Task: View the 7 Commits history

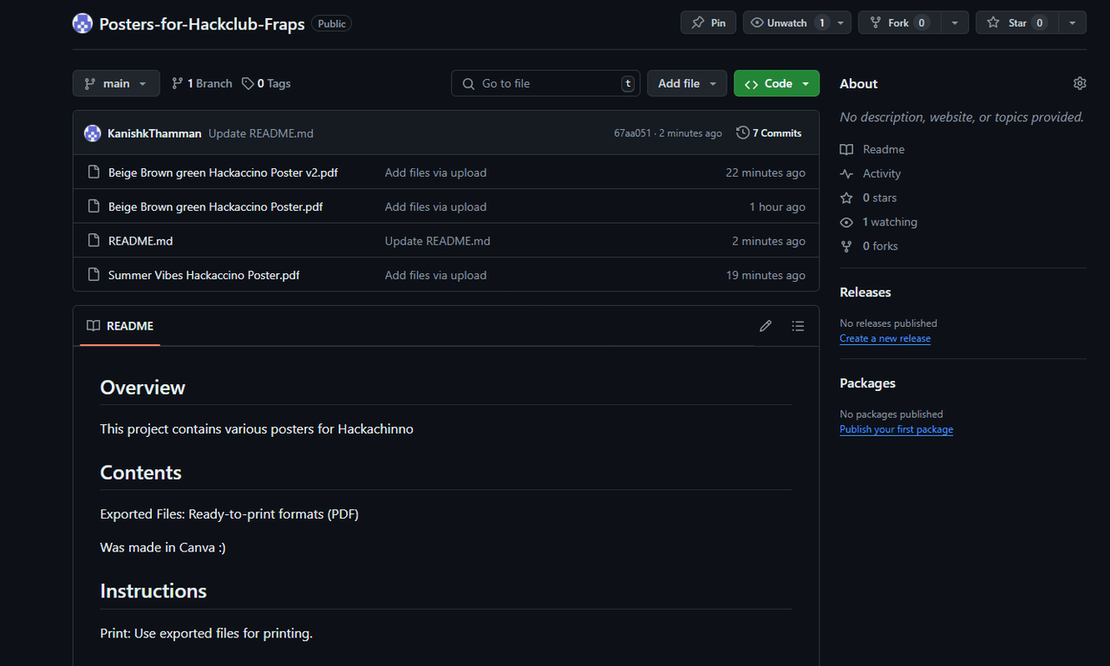Action: click(x=769, y=133)
